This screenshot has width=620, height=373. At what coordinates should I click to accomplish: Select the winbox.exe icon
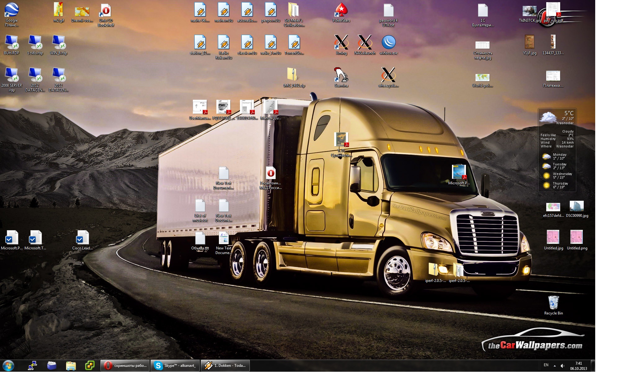(388, 45)
